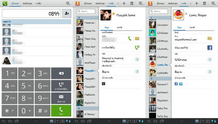The height and width of the screenshot is (124, 218).
Task: Open message button with envelope on dialpad
Action: (61, 98)
